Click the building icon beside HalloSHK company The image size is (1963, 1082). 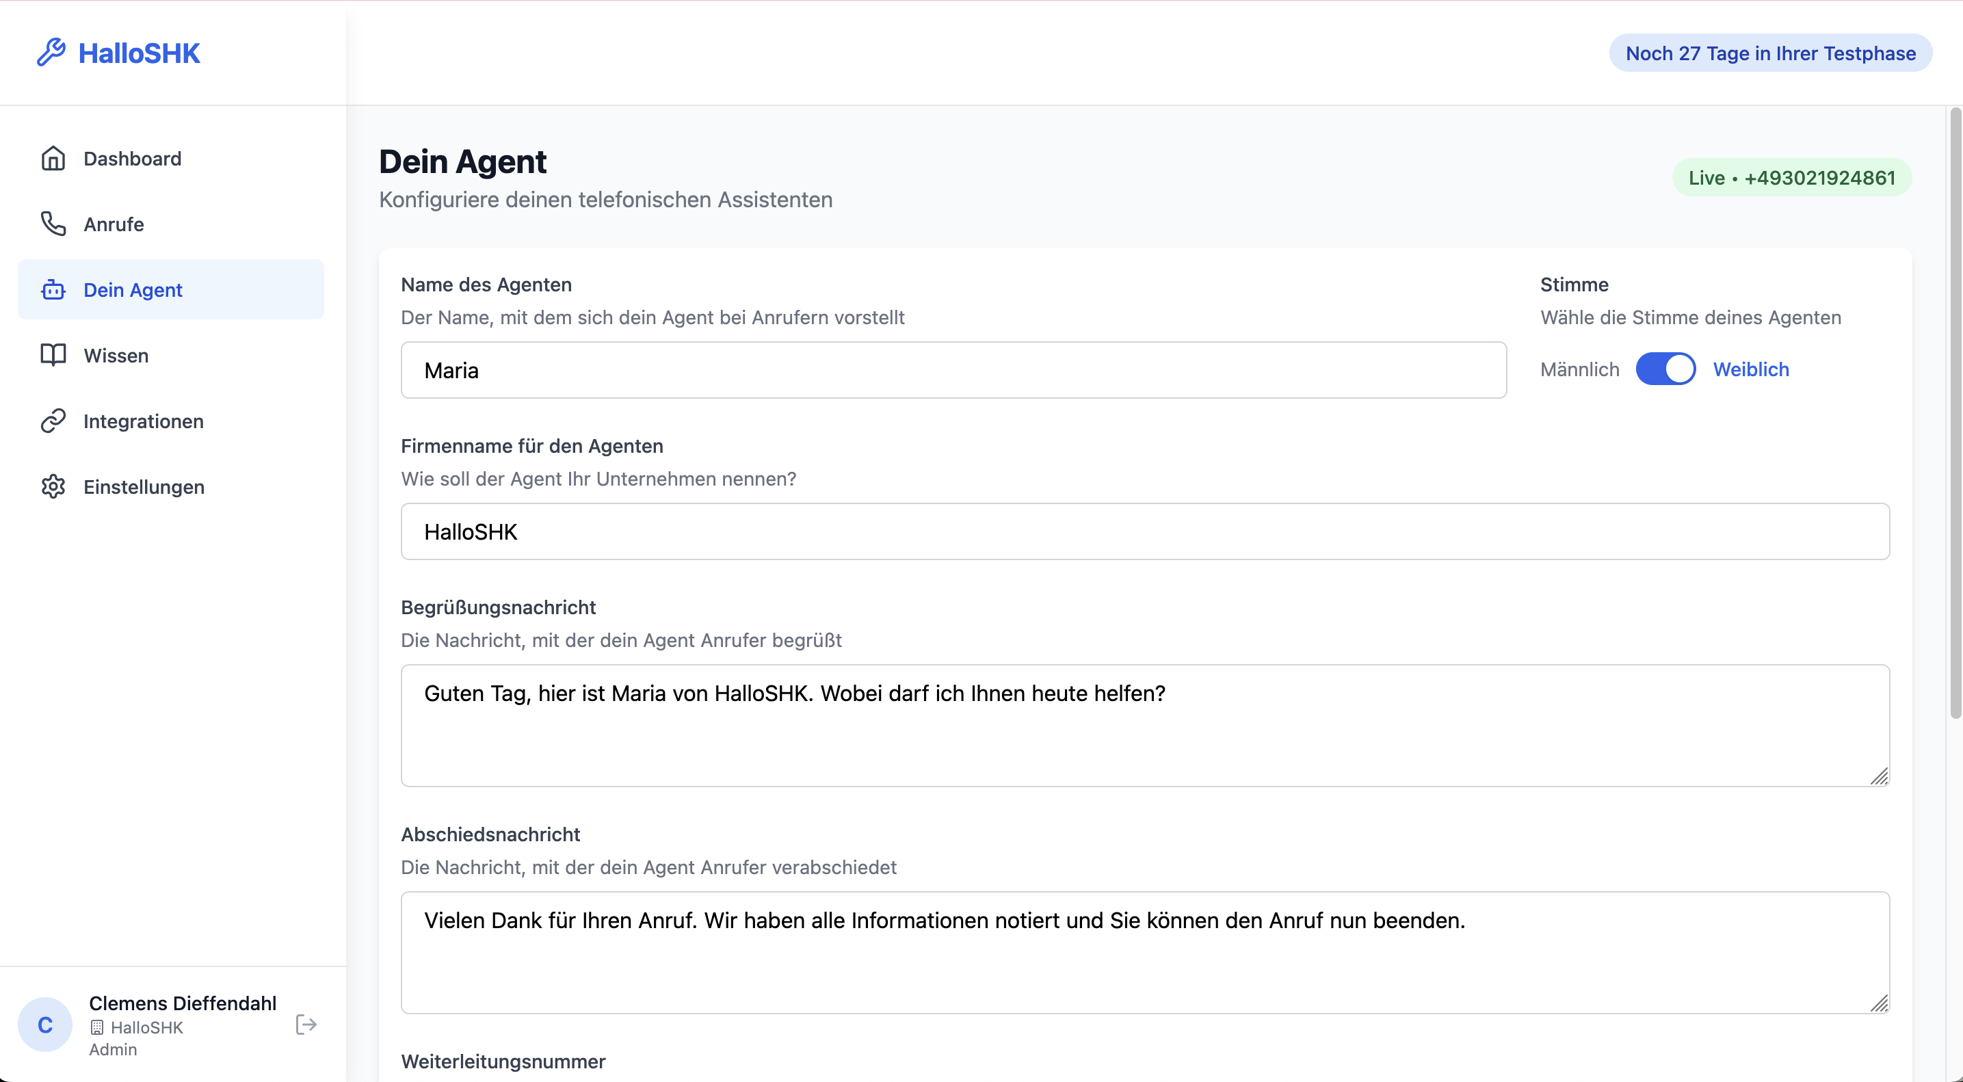click(x=96, y=1027)
